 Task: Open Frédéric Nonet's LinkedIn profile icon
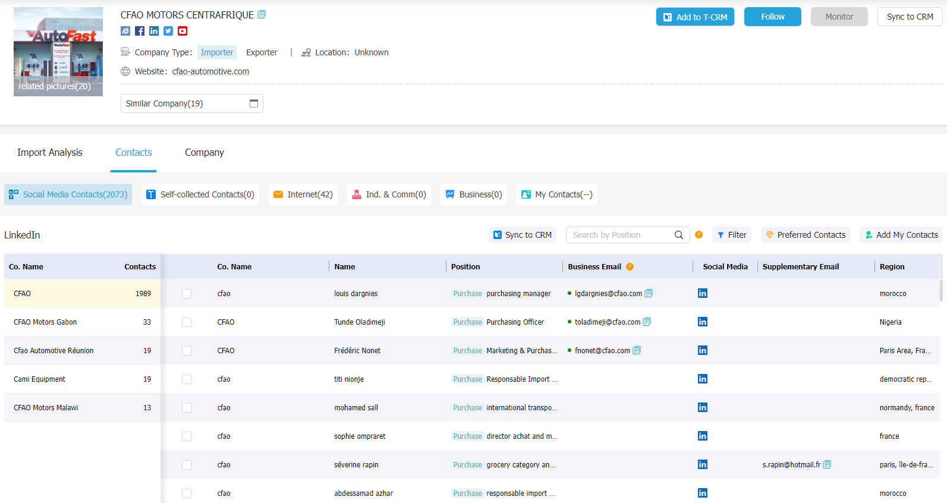[703, 350]
